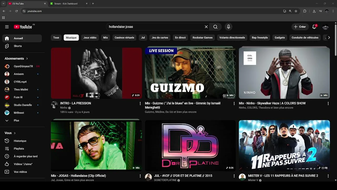Open CYRILmp4 channel in subscriptions
Image resolution: width=337 pixels, height=190 pixels.
(x=22, y=82)
